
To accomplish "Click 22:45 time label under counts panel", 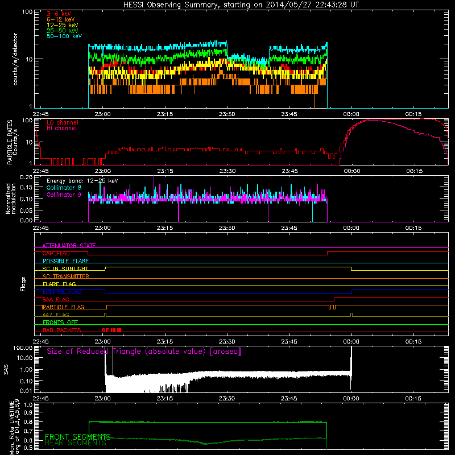I will click(40, 114).
